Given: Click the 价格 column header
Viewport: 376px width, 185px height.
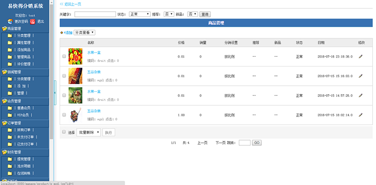Looking at the screenshot, I should 181,43.
